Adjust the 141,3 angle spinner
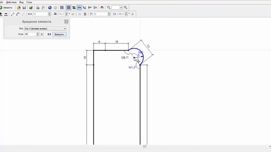The height and width of the screenshot is (152, 271). (x=66, y=14)
